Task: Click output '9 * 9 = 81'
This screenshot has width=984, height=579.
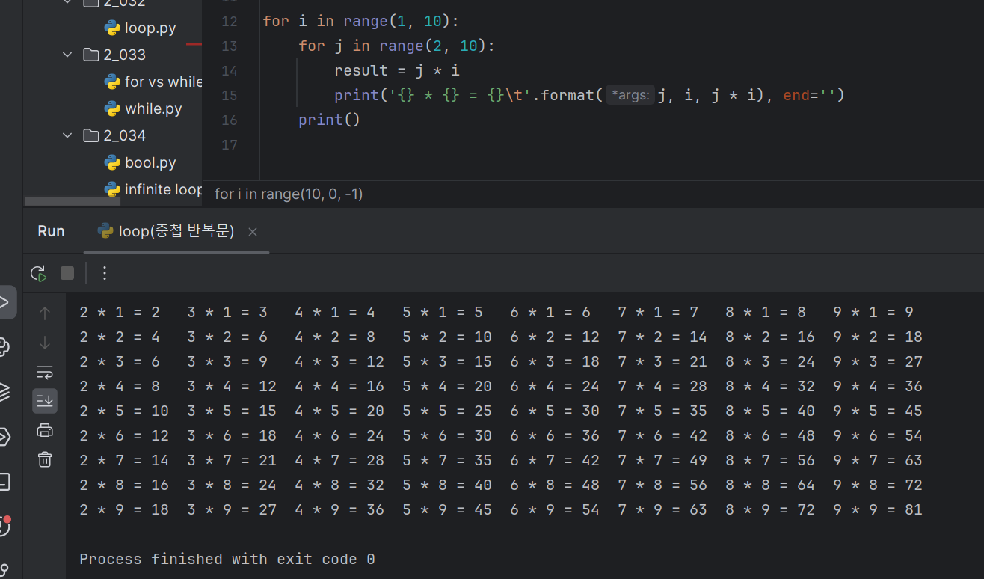Action: [x=878, y=510]
